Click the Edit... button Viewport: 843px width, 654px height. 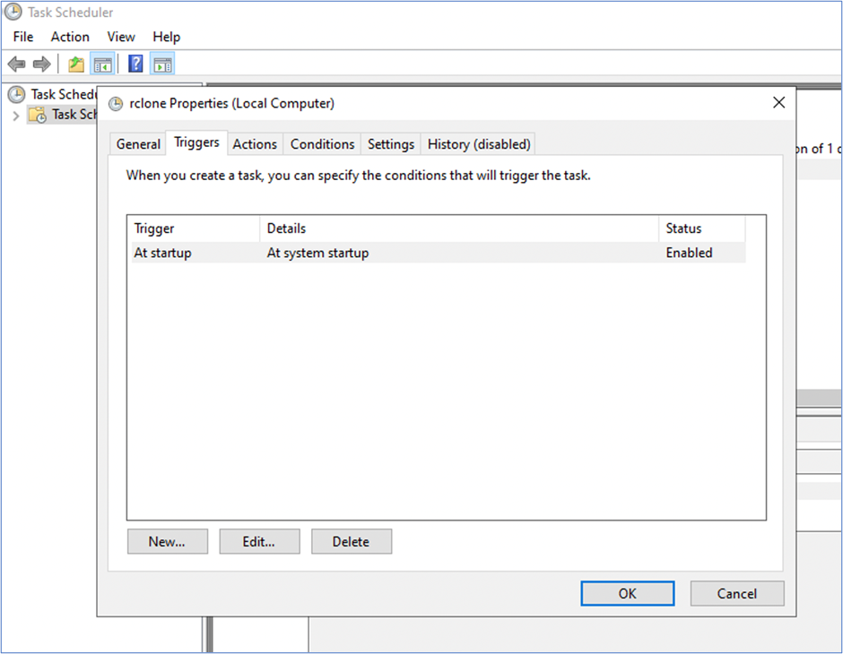click(259, 541)
